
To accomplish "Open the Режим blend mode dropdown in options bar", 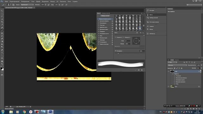I will (27, 5).
